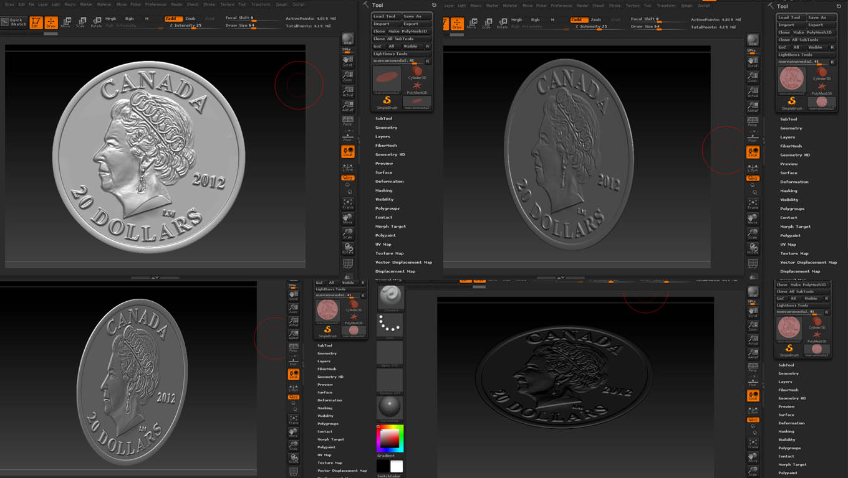Click Save As in the top-left palette

[x=417, y=17]
